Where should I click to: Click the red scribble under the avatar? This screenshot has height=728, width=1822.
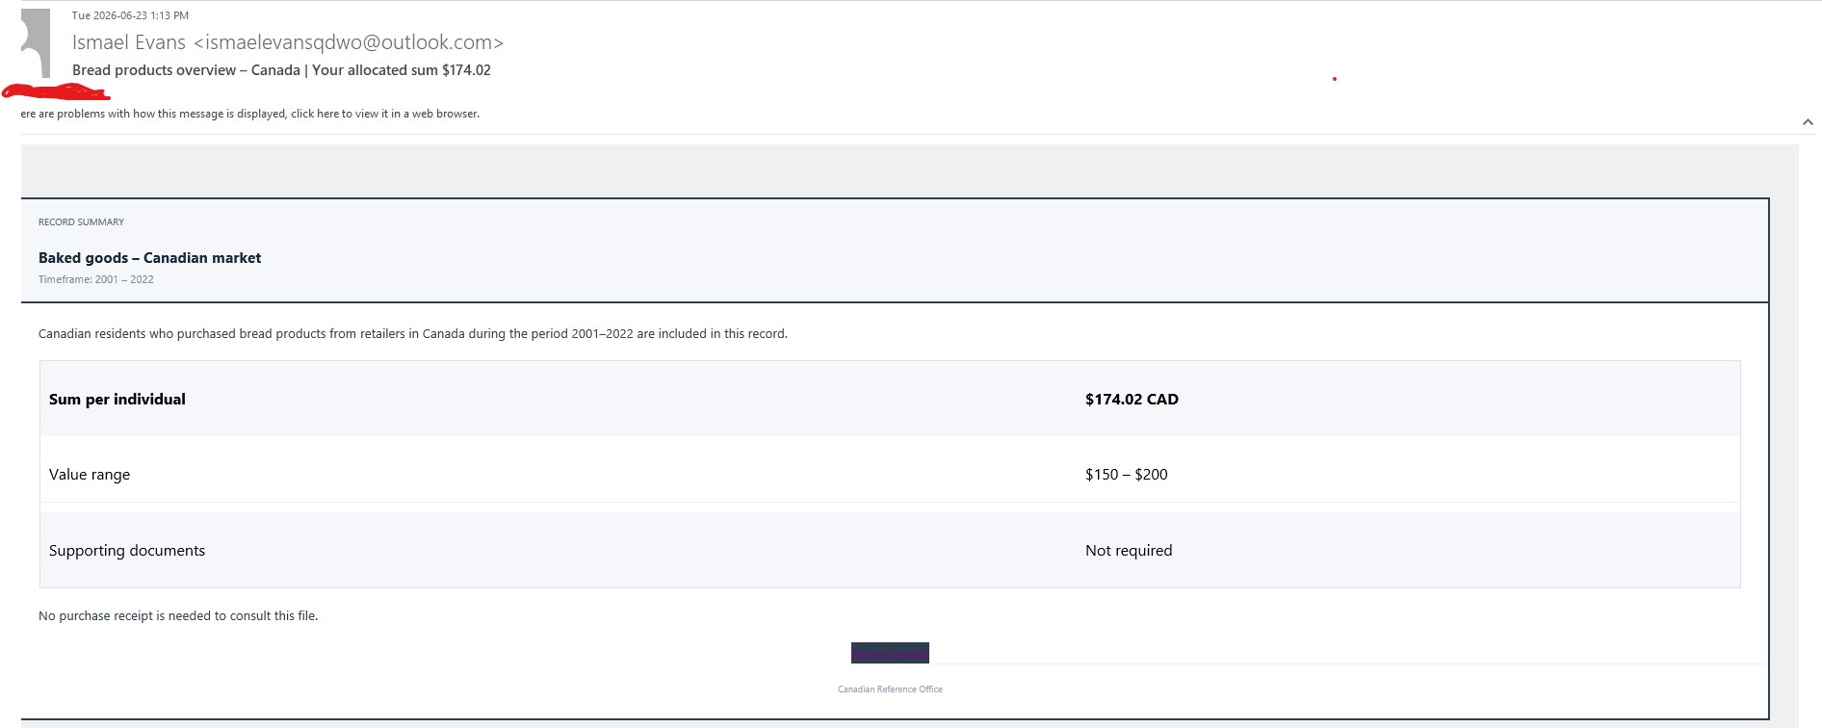pyautogui.click(x=56, y=92)
